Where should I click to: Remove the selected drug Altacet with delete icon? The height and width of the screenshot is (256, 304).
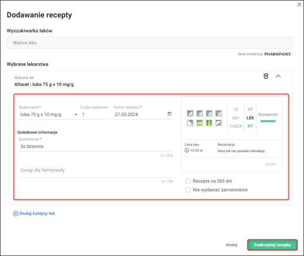(266, 76)
